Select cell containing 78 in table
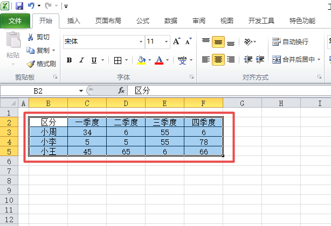The width and height of the screenshot is (331, 226). [203, 142]
